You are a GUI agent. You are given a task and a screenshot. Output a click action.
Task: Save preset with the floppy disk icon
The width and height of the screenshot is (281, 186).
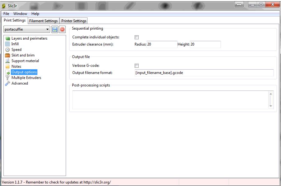pos(55,29)
